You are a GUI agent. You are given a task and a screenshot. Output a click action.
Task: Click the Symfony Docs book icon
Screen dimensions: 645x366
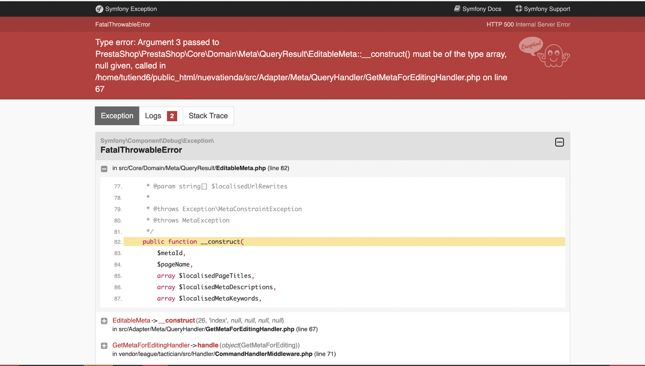pos(457,9)
